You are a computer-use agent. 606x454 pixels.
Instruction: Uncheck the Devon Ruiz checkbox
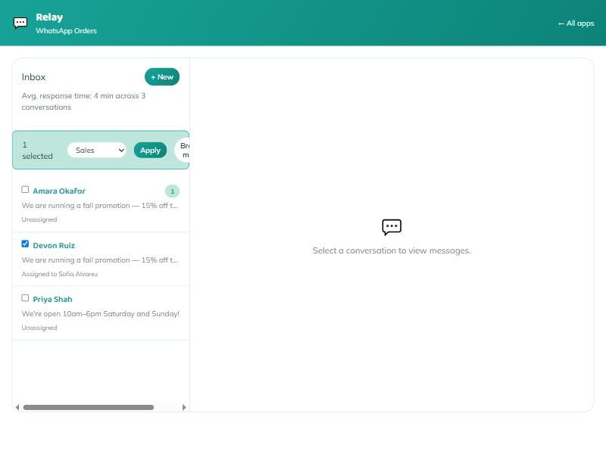(x=25, y=244)
